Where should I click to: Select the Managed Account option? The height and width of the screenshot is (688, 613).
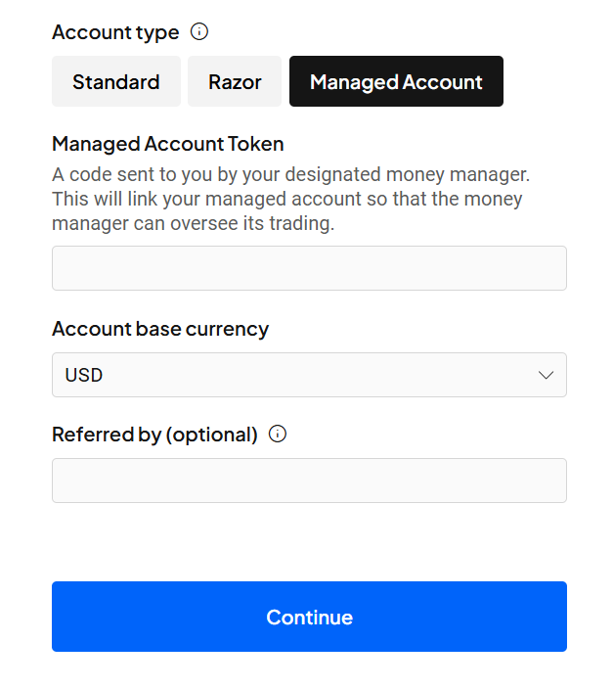pyautogui.click(x=396, y=82)
